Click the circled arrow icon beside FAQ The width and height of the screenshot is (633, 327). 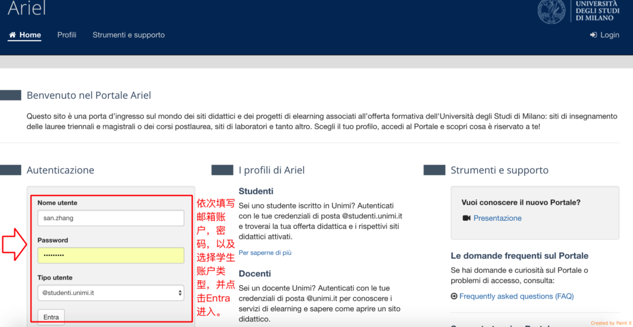(x=454, y=296)
